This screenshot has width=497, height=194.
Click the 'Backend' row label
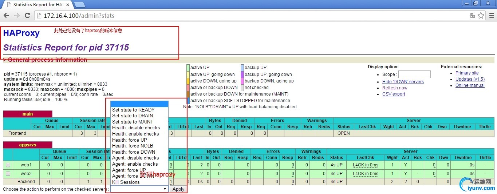[26, 182]
